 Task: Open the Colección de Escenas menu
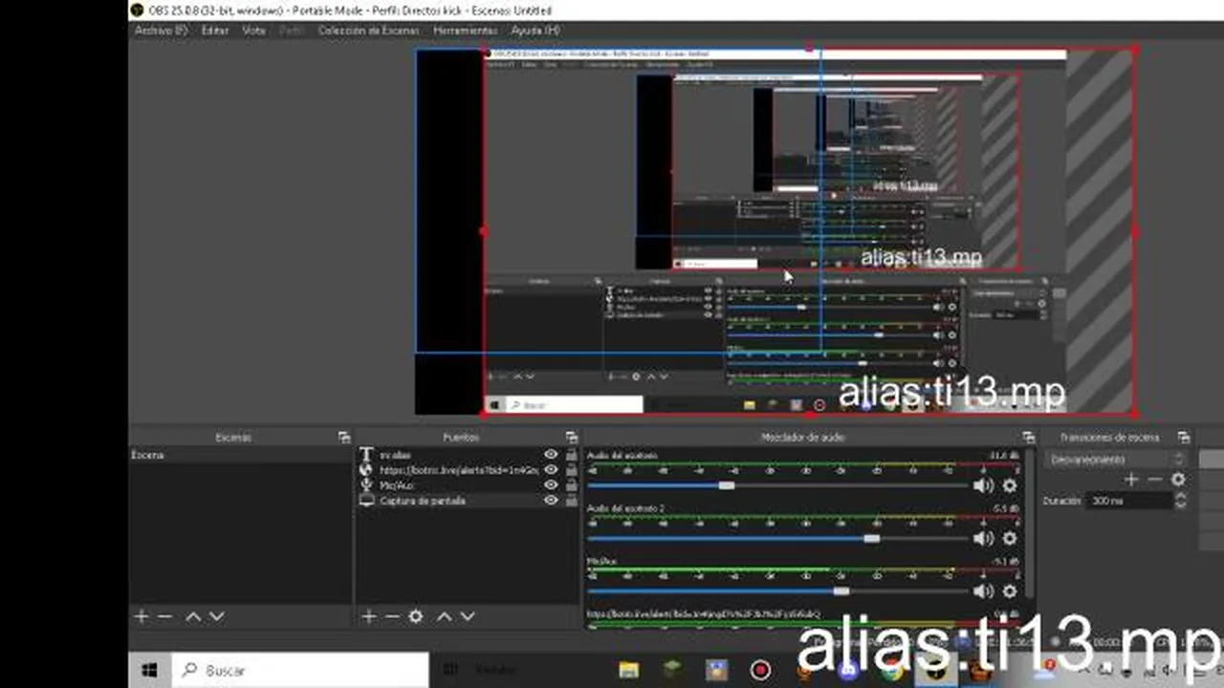pyautogui.click(x=369, y=31)
